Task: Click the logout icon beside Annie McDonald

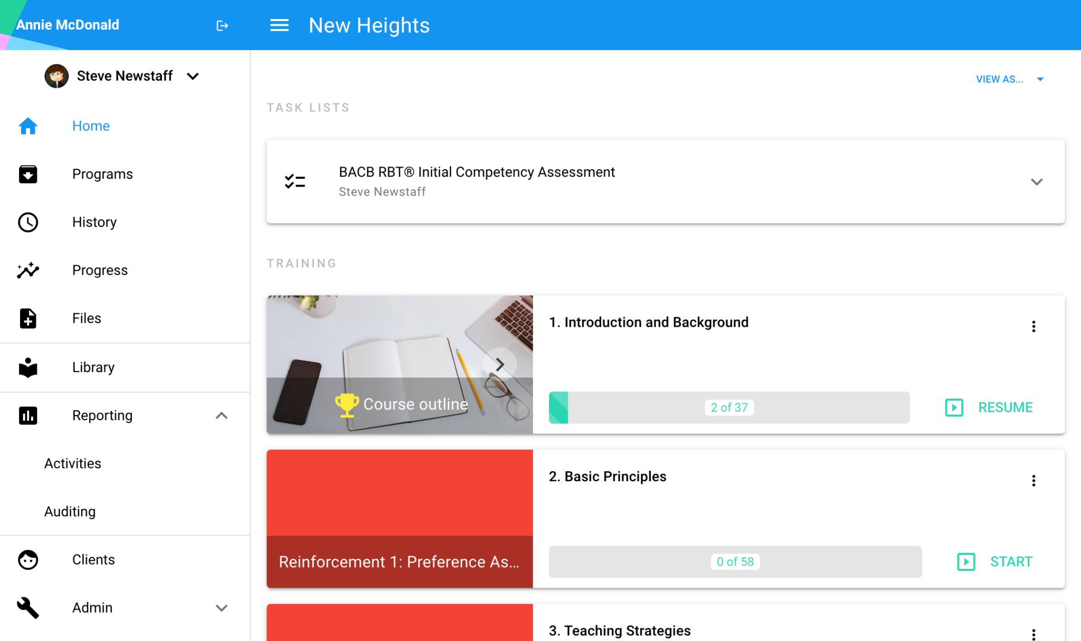Action: 222,25
